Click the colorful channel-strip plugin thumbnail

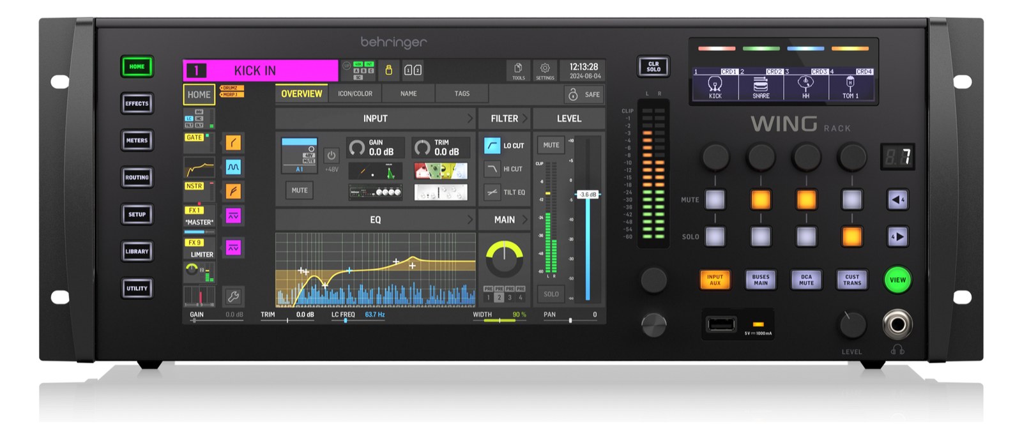441,170
